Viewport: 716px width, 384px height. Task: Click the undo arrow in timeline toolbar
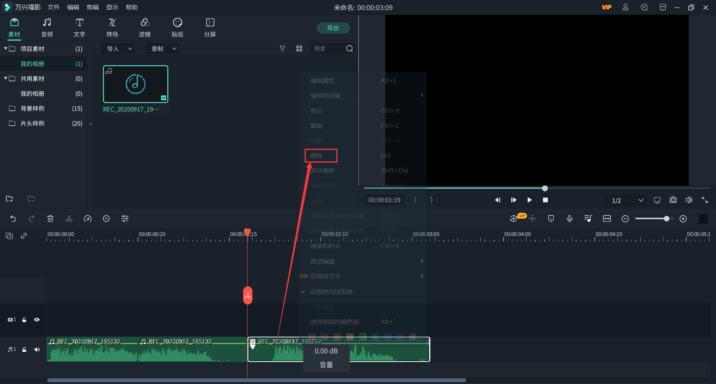(13, 219)
